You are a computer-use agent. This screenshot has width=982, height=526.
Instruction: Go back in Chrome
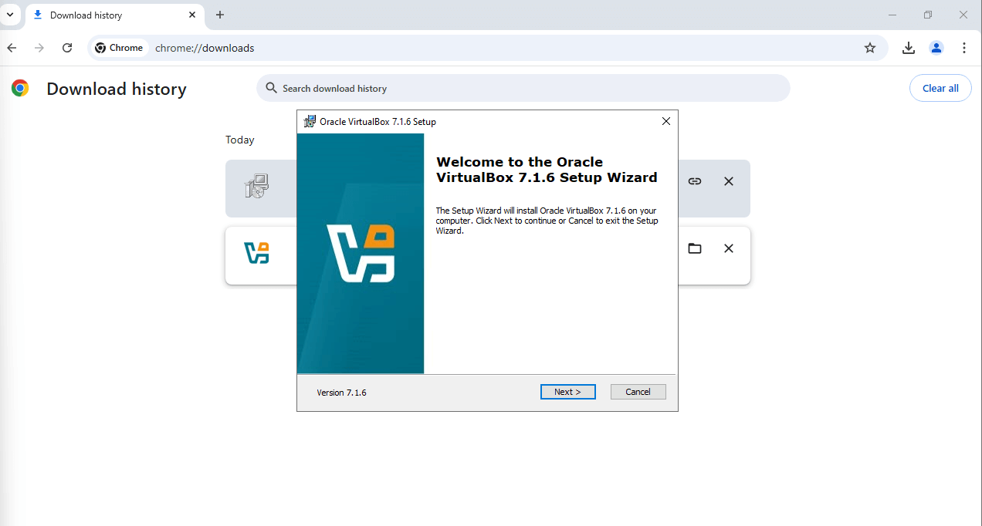pos(12,48)
